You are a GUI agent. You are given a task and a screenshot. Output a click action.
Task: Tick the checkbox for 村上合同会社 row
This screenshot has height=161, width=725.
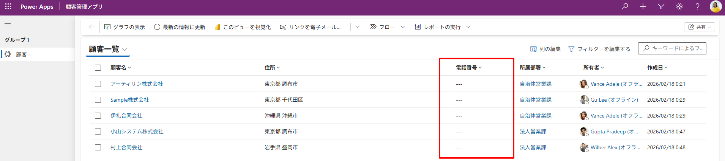(x=98, y=147)
